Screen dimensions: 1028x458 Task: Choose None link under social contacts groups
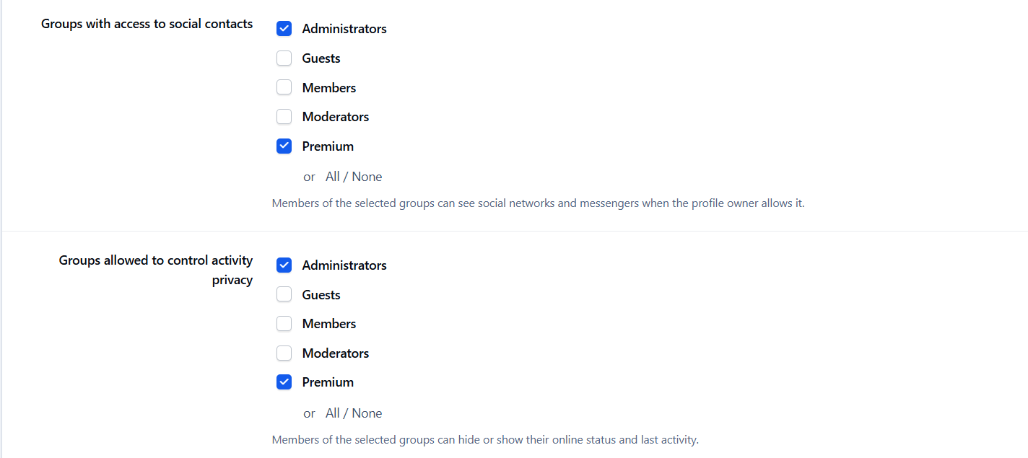(367, 177)
